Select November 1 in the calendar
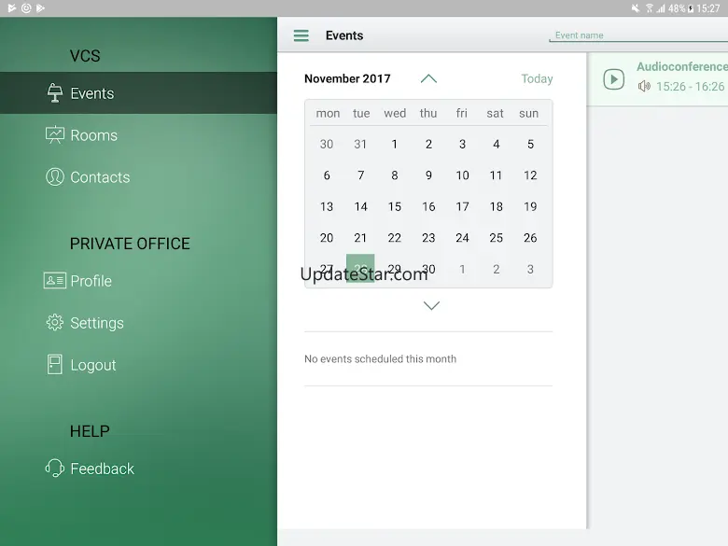 [x=395, y=144]
